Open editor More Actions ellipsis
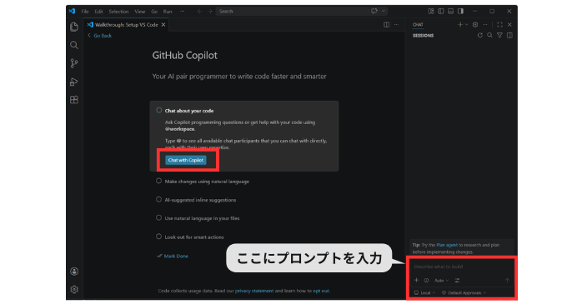 [396, 24]
